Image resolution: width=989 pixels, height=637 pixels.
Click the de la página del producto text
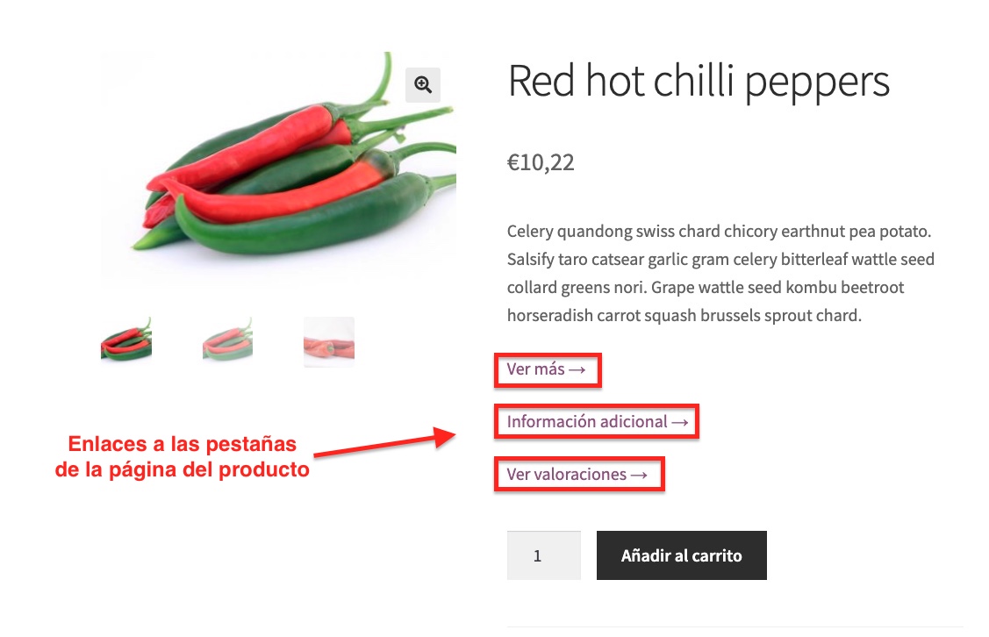tap(183, 470)
